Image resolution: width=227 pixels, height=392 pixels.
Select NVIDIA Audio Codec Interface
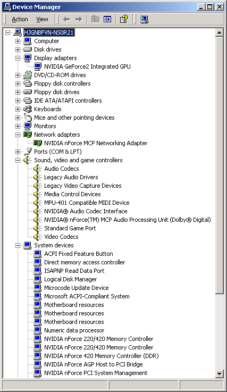(86, 211)
